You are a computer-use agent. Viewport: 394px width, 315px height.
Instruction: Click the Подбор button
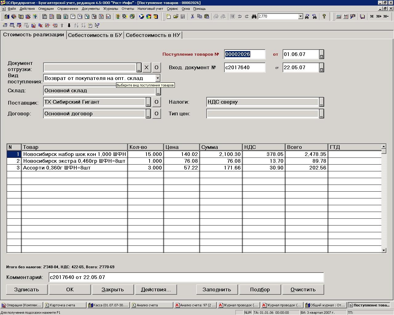pos(260,289)
